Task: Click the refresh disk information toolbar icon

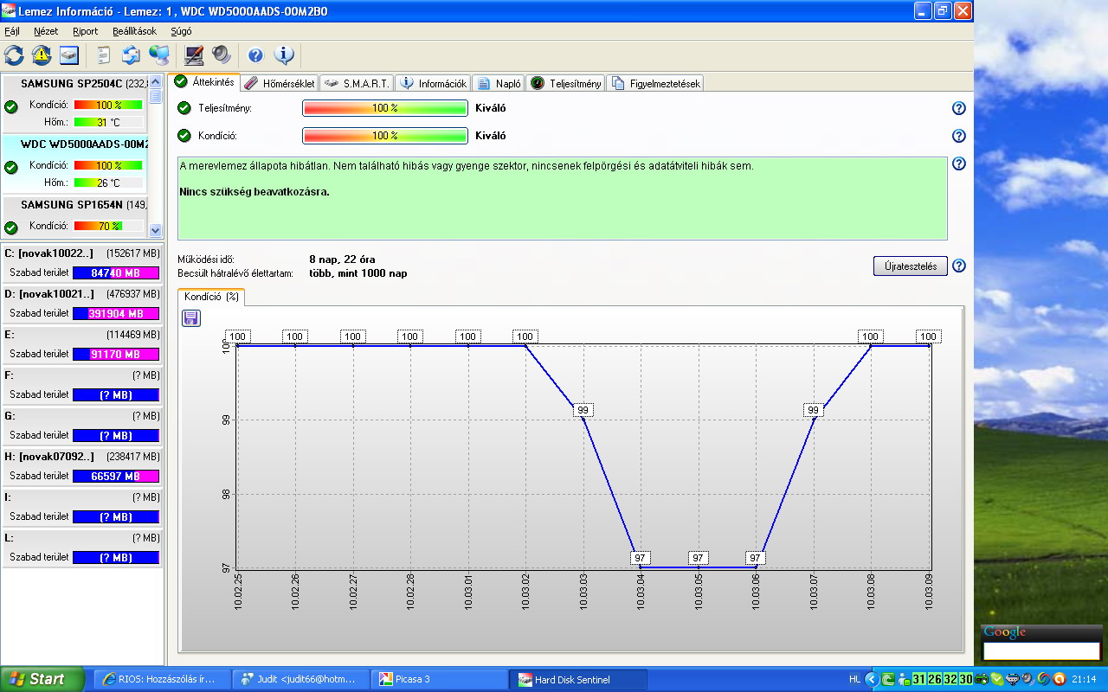Action: click(15, 55)
